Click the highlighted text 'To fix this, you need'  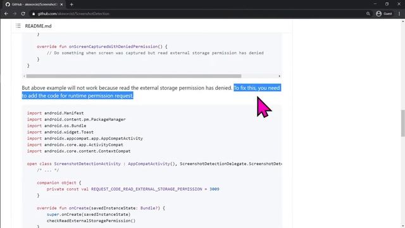click(257, 88)
